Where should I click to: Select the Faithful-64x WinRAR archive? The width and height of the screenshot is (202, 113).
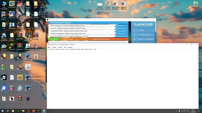20,36
